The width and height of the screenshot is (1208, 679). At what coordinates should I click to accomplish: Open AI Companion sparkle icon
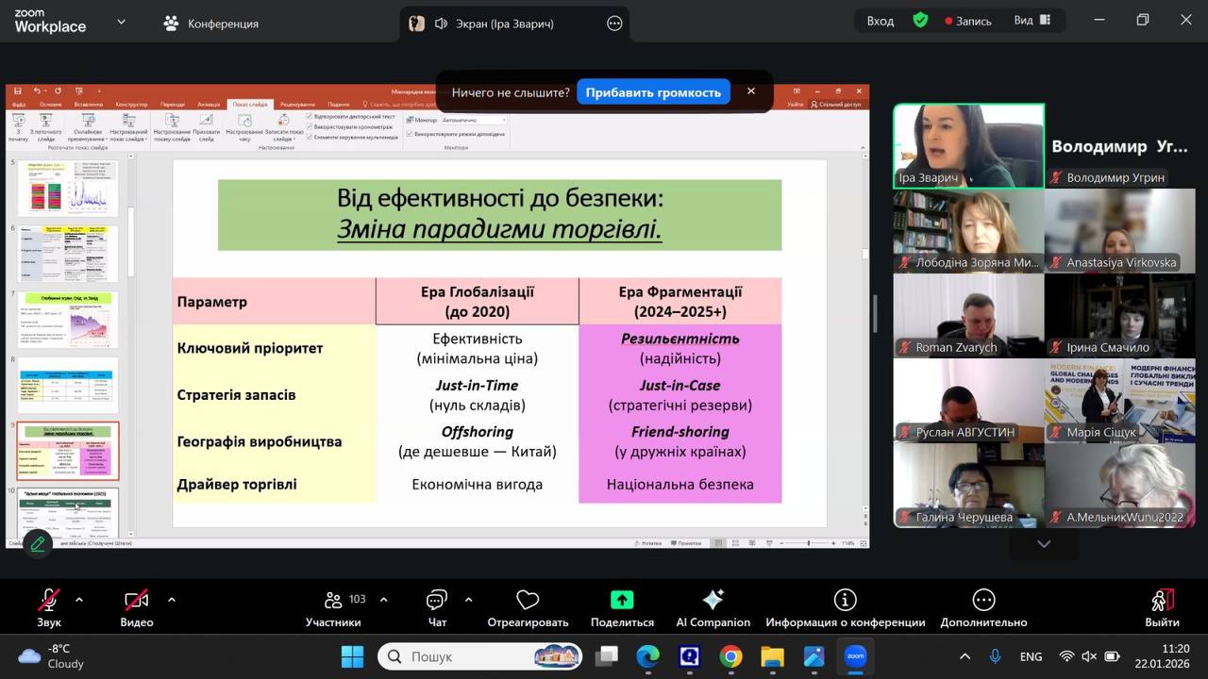(x=713, y=601)
